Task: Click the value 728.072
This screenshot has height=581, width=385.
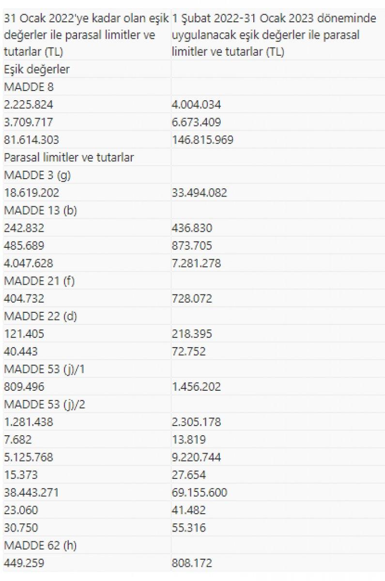Action: [x=192, y=299]
